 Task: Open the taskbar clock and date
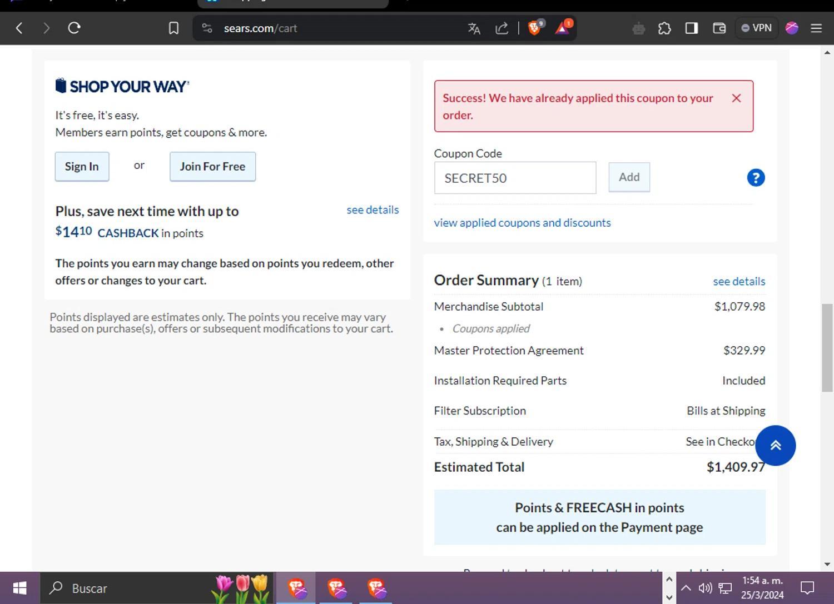[x=762, y=588]
